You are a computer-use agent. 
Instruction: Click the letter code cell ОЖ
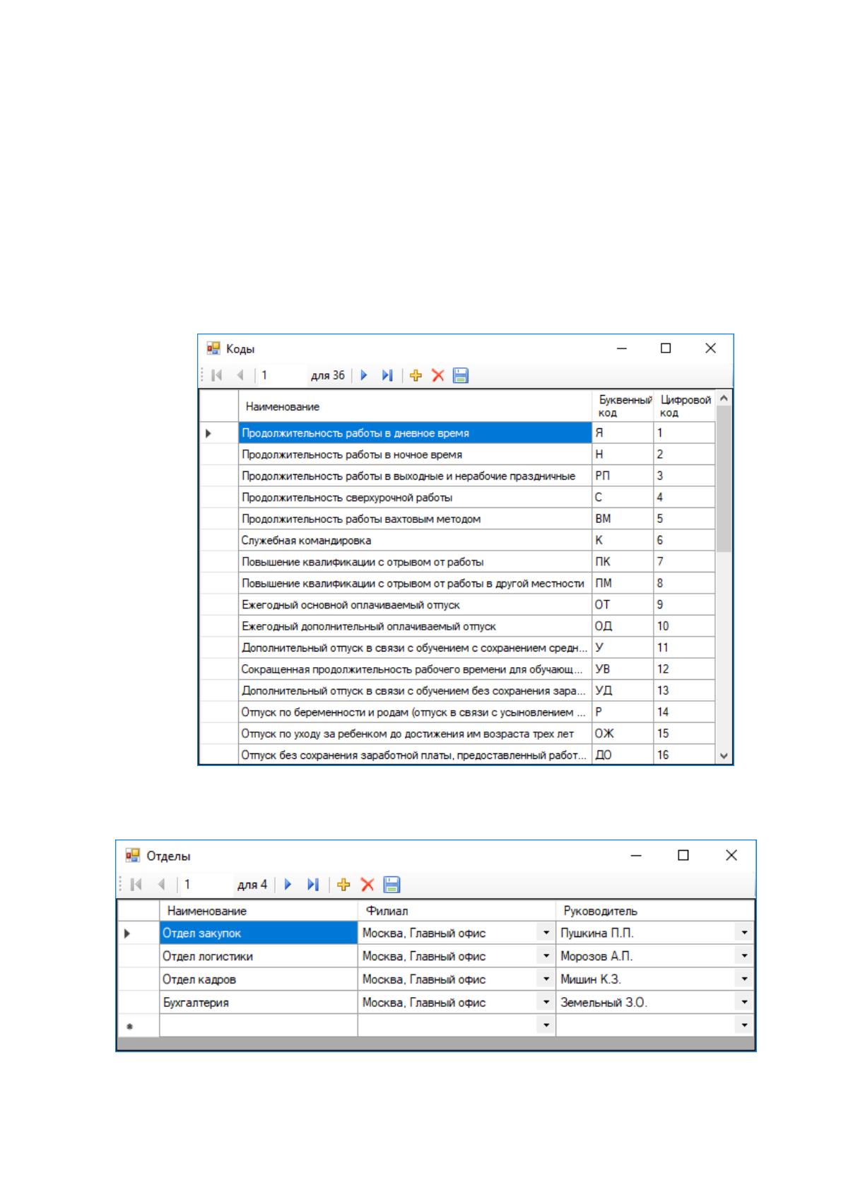[x=623, y=734]
